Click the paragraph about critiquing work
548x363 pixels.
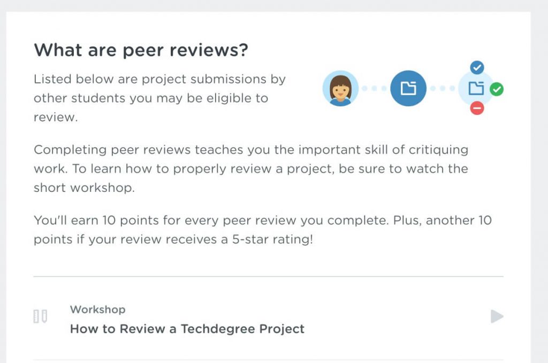pos(251,168)
